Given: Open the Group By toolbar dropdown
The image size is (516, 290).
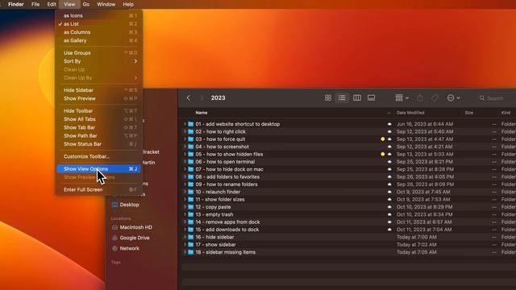Looking at the screenshot, I should point(402,98).
